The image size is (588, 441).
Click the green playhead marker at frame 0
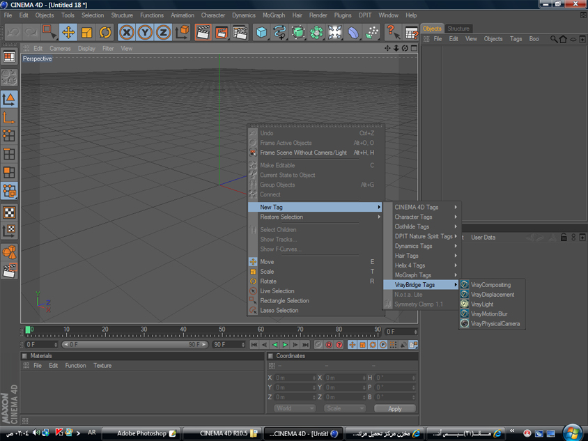tap(28, 330)
